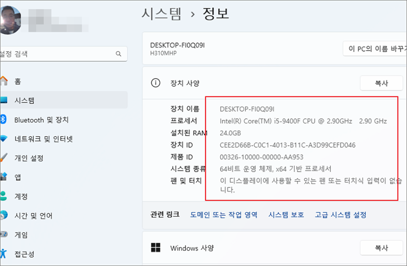Viewport: 407px width, 266px height.
Task: Click the 계정 person icon
Action: pos(3,196)
